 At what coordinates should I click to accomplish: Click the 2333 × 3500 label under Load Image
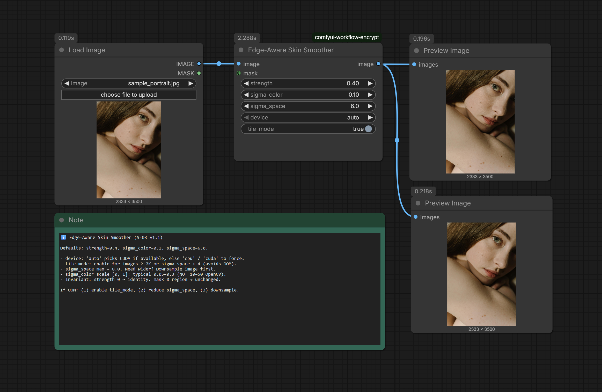click(129, 202)
